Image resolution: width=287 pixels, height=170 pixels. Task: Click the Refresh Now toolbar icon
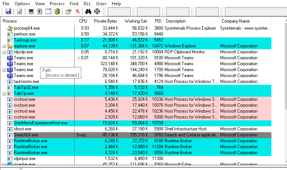(x=19, y=11)
